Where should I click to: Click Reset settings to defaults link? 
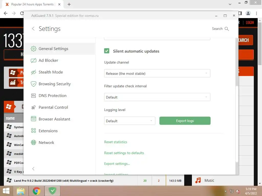pyautogui.click(x=124, y=153)
